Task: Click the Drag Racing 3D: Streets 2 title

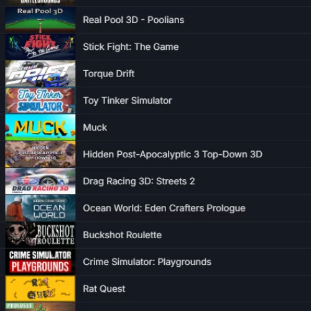Action: point(139,181)
